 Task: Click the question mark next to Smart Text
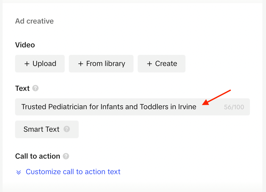[x=67, y=129]
